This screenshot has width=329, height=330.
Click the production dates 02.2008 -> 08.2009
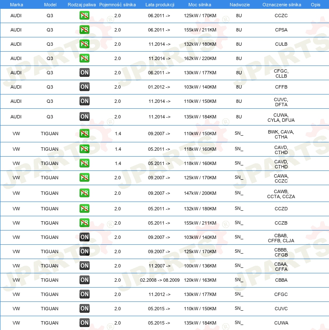[159, 280]
